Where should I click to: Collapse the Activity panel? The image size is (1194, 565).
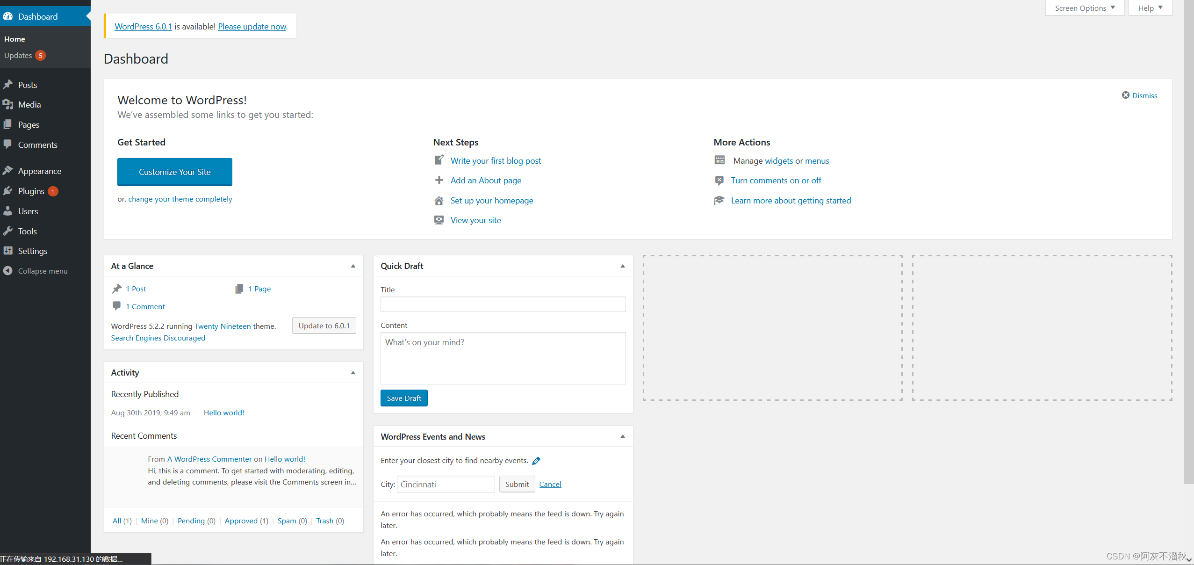[x=353, y=372]
